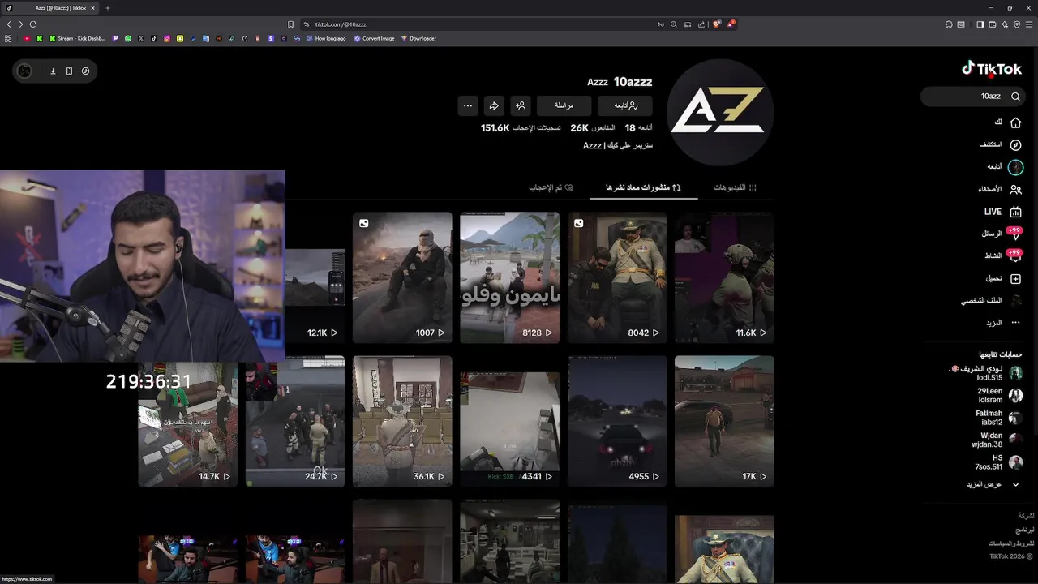Image resolution: width=1038 pixels, height=584 pixels.
Task: Click the Upload plus icon
Action: [1015, 278]
